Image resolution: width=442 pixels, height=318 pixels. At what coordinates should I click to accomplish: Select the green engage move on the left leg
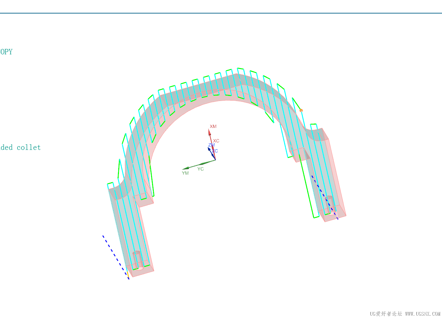click(118, 169)
